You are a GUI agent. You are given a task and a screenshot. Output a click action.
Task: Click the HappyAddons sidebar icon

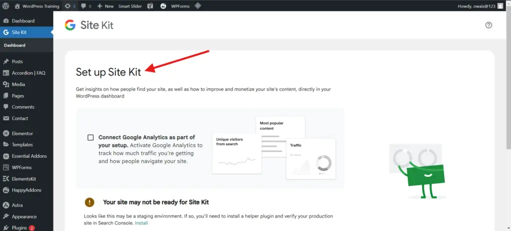pyautogui.click(x=6, y=190)
